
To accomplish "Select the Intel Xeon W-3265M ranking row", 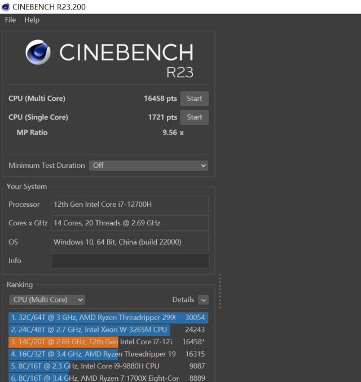I will click(x=108, y=330).
